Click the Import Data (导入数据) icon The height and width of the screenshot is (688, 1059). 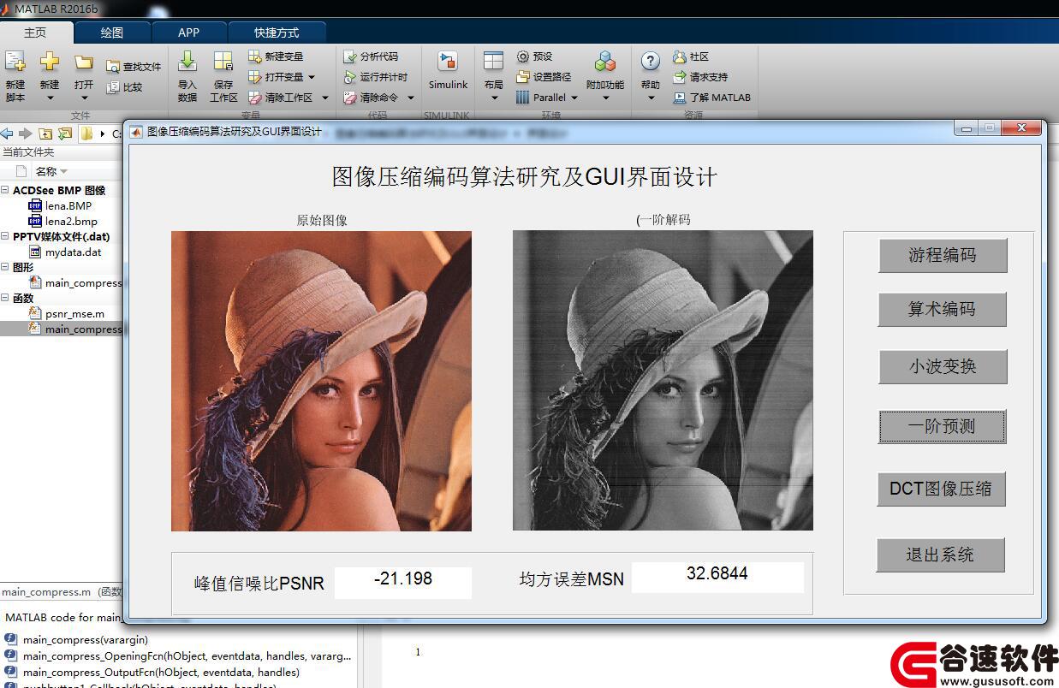[x=187, y=62]
